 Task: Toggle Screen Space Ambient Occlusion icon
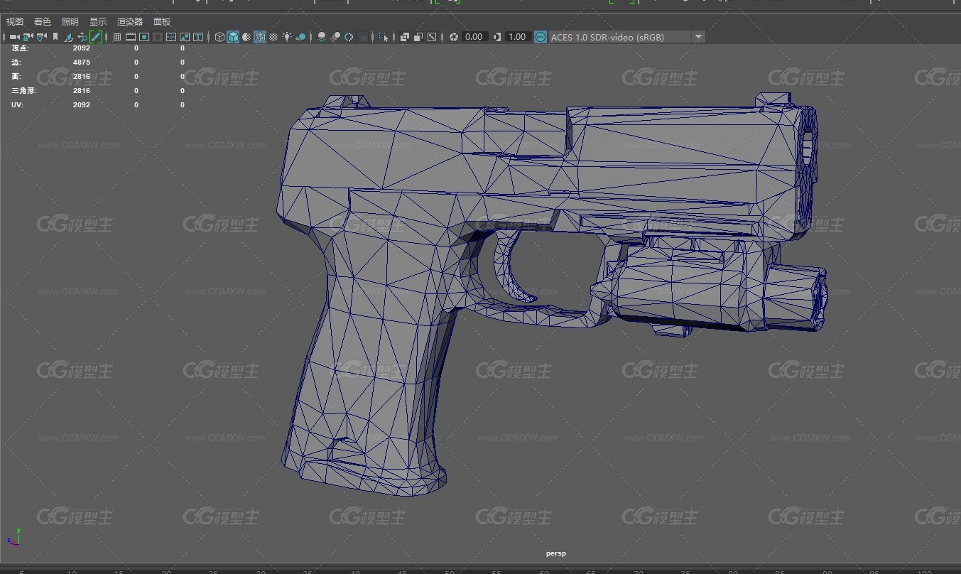click(321, 37)
